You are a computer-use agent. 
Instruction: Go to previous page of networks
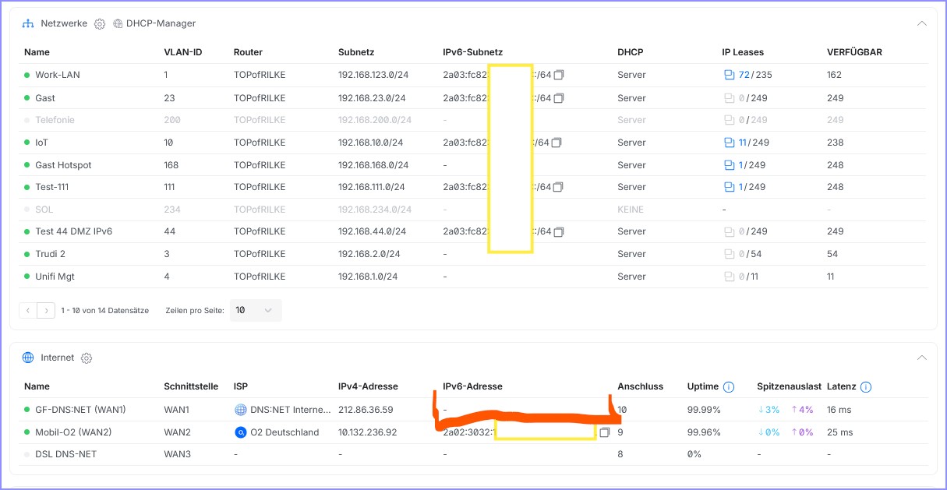tap(28, 310)
